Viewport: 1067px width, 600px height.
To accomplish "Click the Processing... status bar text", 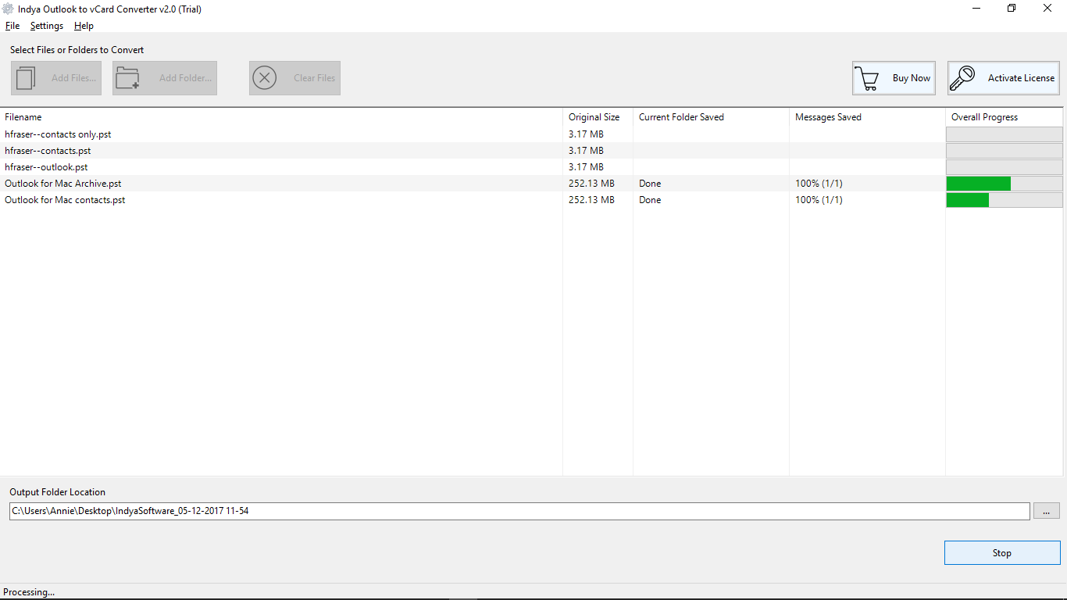I will (29, 592).
